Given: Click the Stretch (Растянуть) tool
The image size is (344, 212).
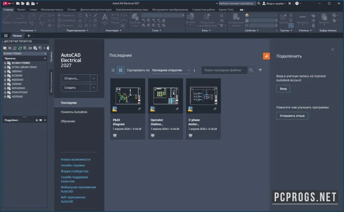Looking at the screenshot, I should pyautogui.click(x=65, y=25).
